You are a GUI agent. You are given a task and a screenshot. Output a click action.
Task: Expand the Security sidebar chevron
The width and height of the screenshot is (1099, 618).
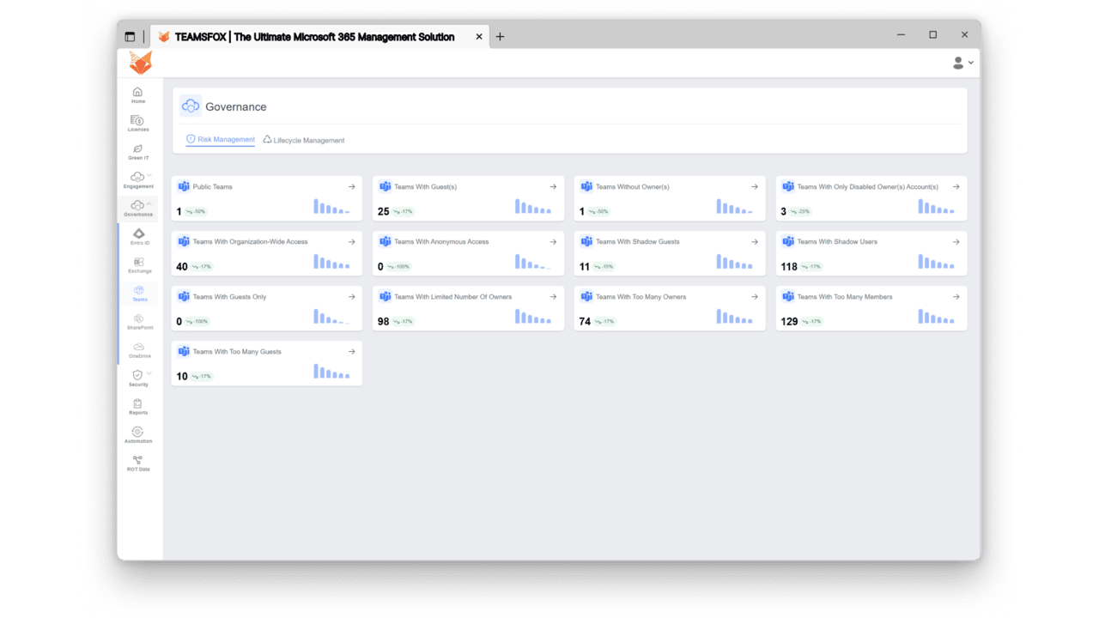(x=149, y=373)
